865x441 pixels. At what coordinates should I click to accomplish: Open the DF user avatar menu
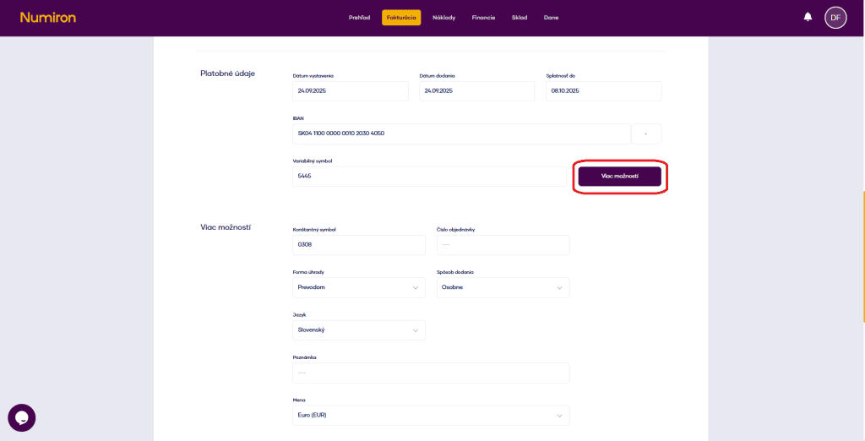(x=835, y=17)
